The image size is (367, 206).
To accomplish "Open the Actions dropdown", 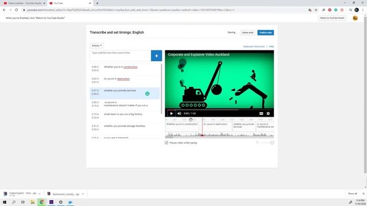I will (x=97, y=46).
